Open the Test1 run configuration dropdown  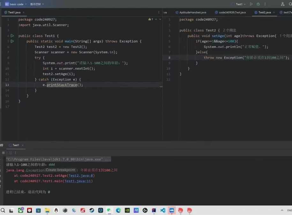coord(240,4)
